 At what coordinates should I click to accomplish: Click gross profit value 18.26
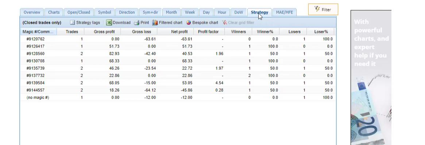[x=114, y=90]
